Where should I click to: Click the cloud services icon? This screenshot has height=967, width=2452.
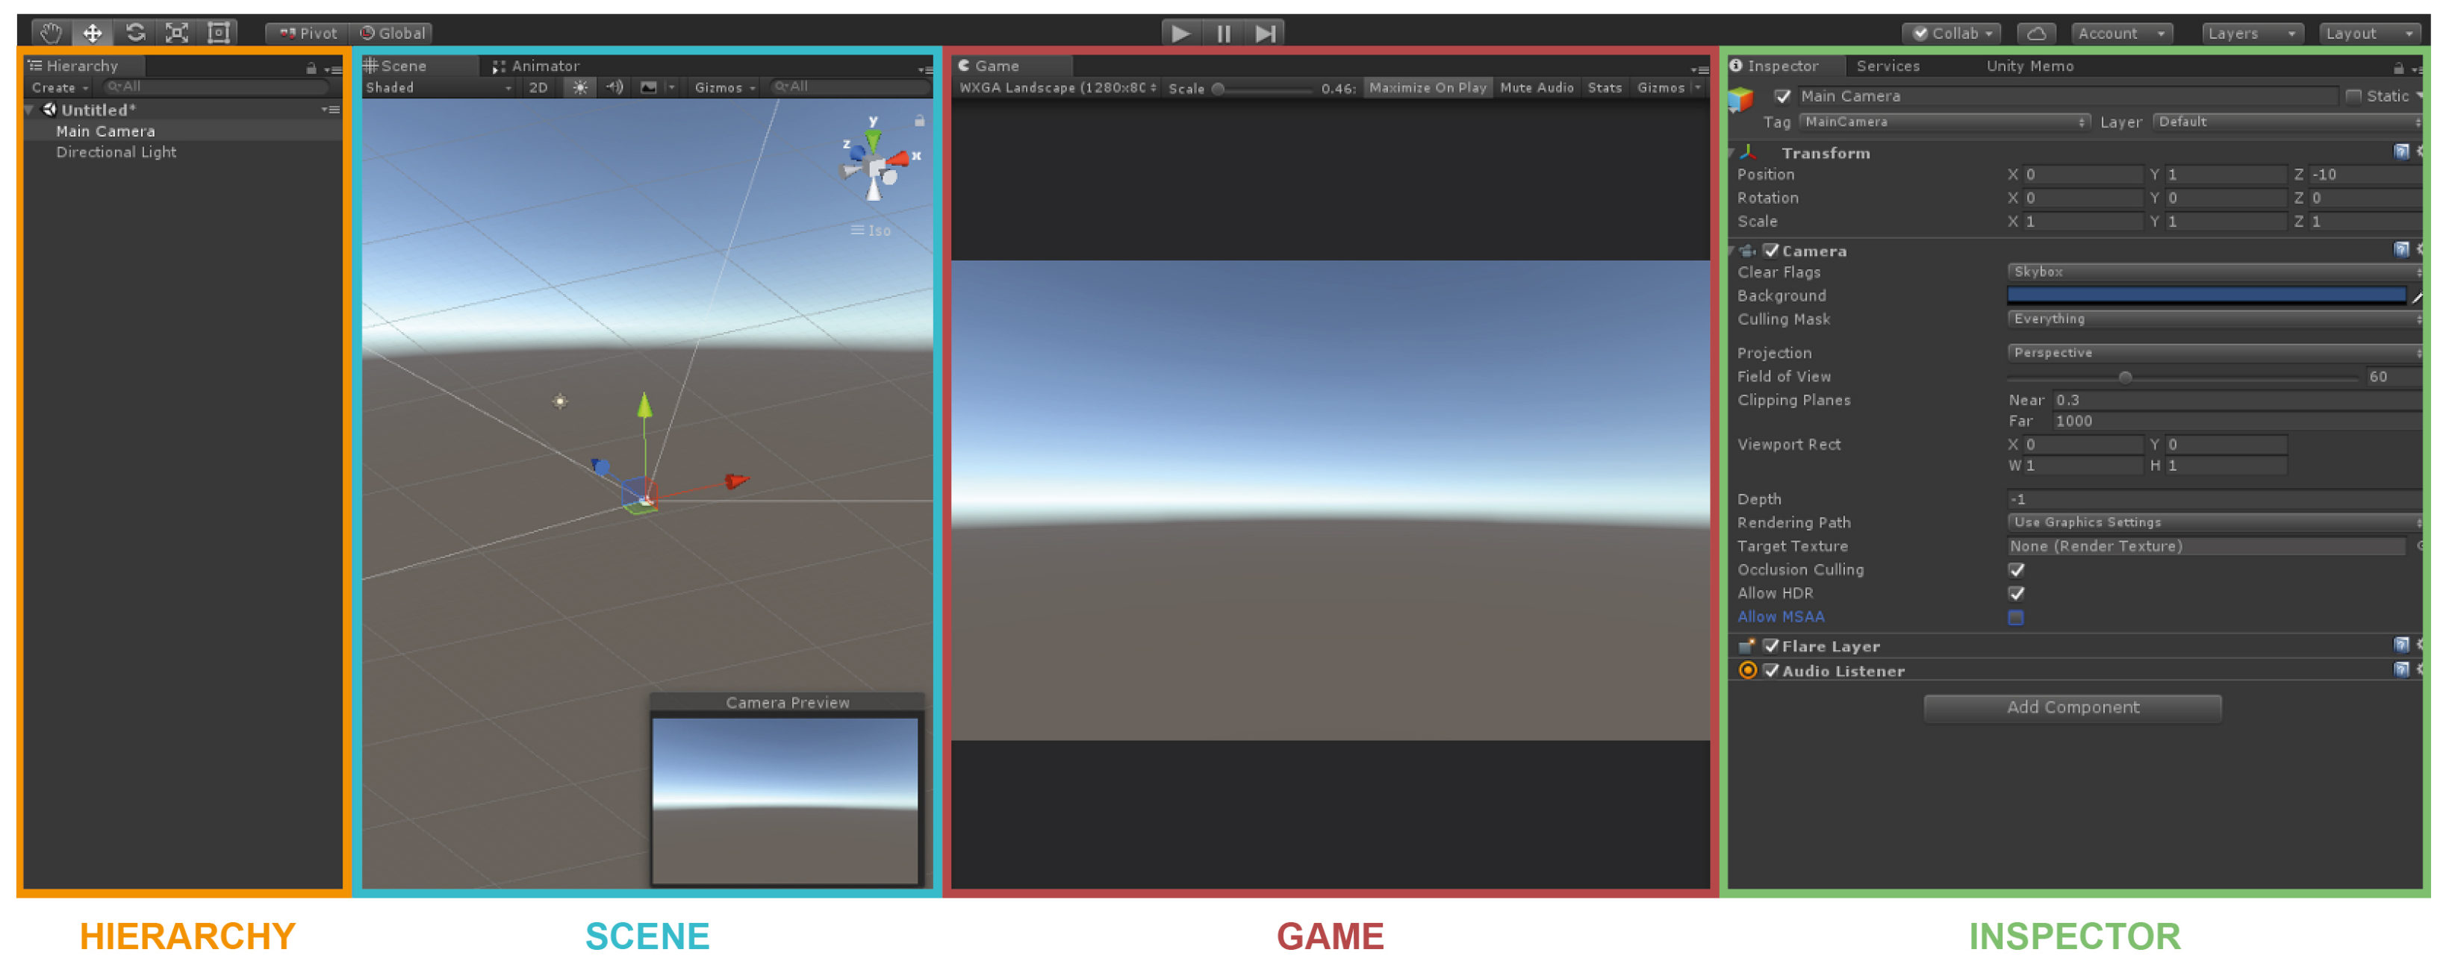[2035, 34]
